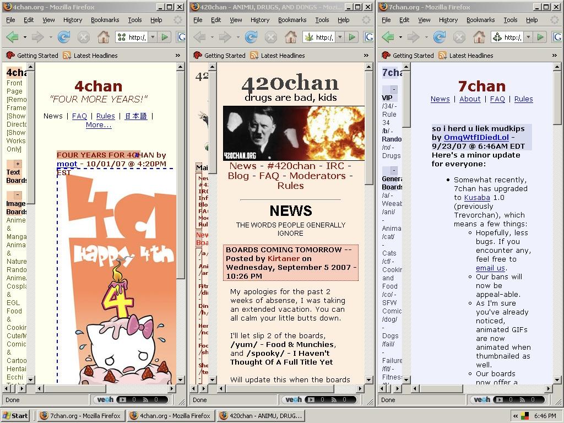The image size is (564, 423).
Task: Click About link on 7chan page
Action: (470, 99)
